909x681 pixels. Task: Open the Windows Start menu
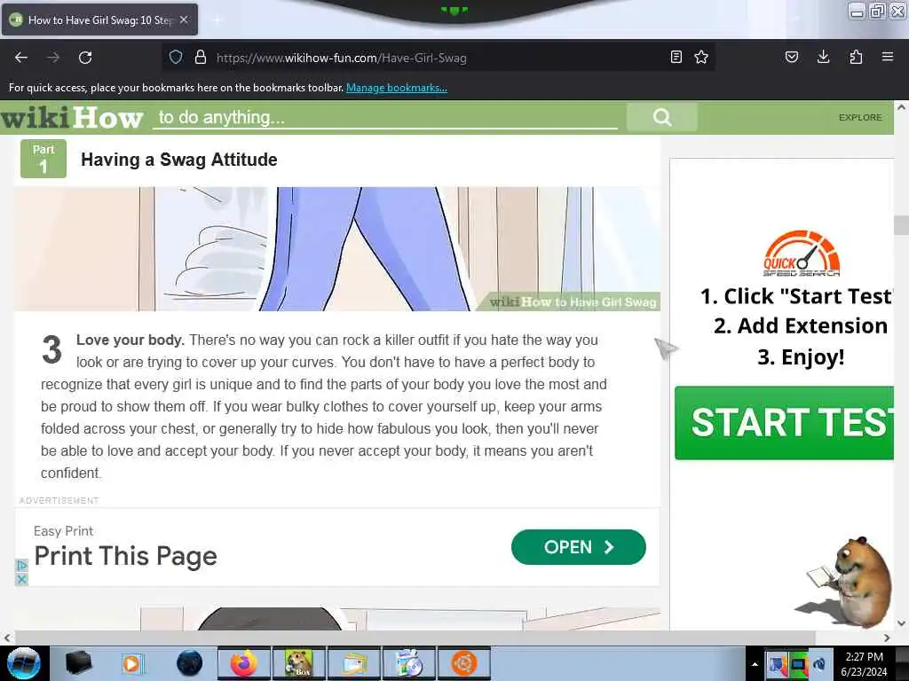click(x=24, y=663)
